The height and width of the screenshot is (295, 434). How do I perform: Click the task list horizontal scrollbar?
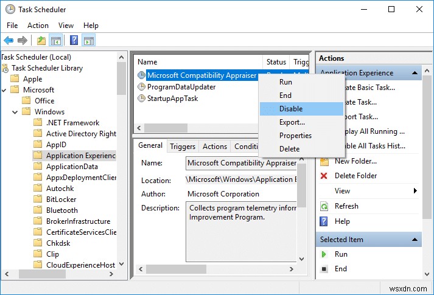tap(166, 128)
